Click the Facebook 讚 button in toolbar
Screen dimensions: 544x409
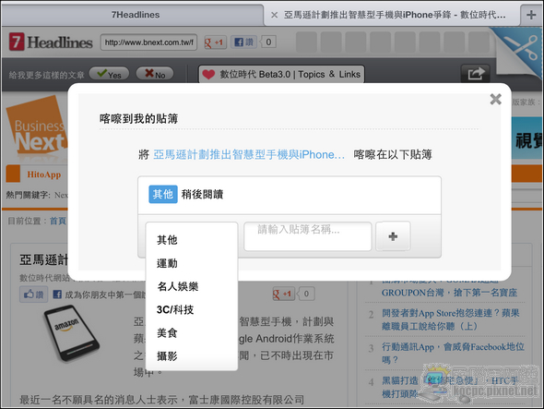pos(244,42)
